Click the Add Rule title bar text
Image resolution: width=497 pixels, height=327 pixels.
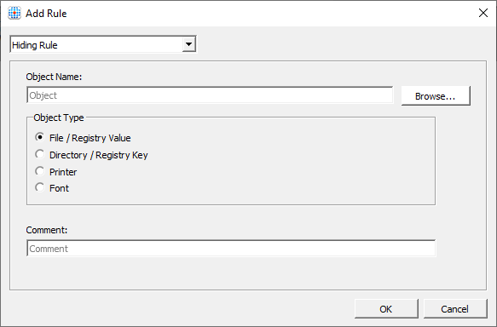coord(46,14)
